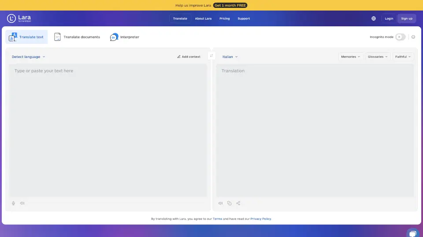Click the microphone icon under source text
The width and height of the screenshot is (423, 237).
(x=13, y=203)
